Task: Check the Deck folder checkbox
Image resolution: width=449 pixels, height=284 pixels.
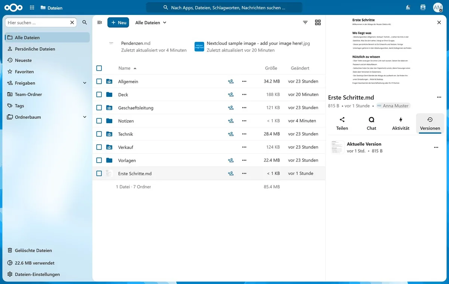Action: (99, 95)
